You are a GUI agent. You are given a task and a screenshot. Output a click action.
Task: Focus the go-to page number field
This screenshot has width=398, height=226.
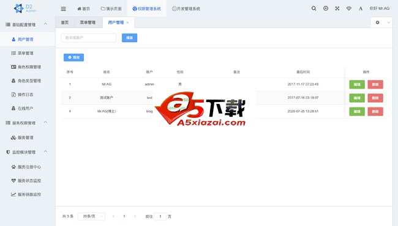click(160, 216)
